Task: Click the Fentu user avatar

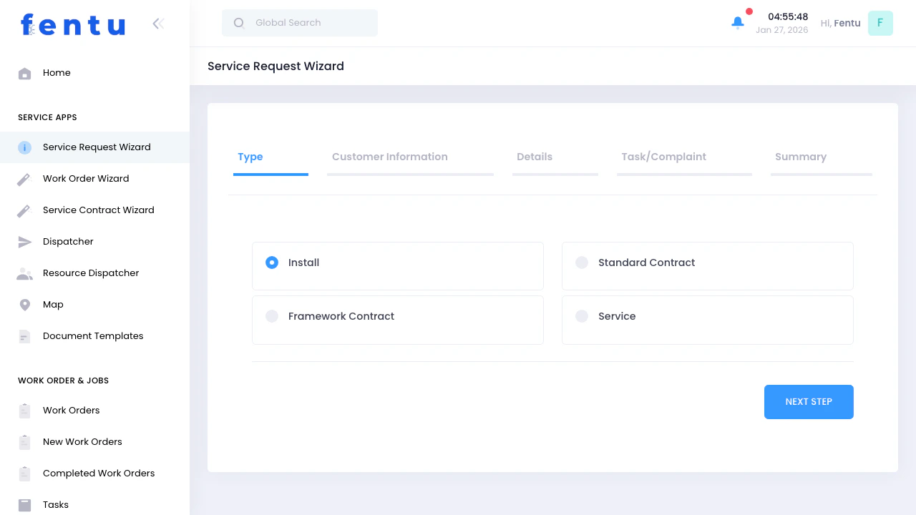Action: [880, 23]
